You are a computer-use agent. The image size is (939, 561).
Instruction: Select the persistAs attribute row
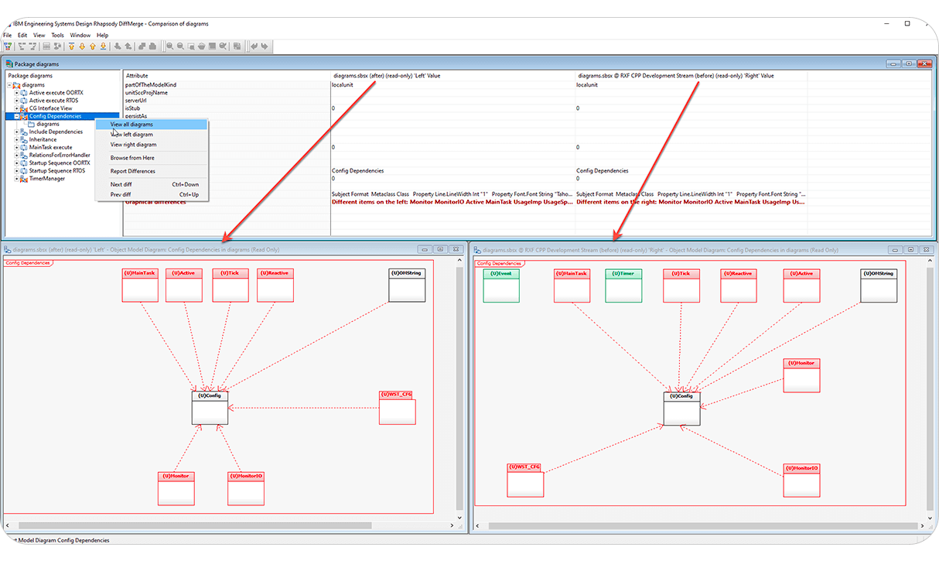point(138,116)
